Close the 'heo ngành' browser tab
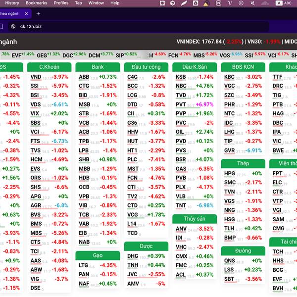Viewport: 297px width, 297px height. click(x=26, y=14)
